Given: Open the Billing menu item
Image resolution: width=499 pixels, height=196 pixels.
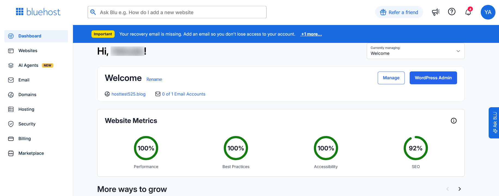Looking at the screenshot, I should click(36, 139).
